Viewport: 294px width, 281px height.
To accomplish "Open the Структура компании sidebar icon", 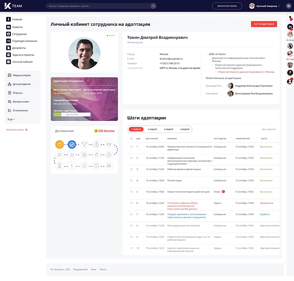I will (x=8, y=41).
